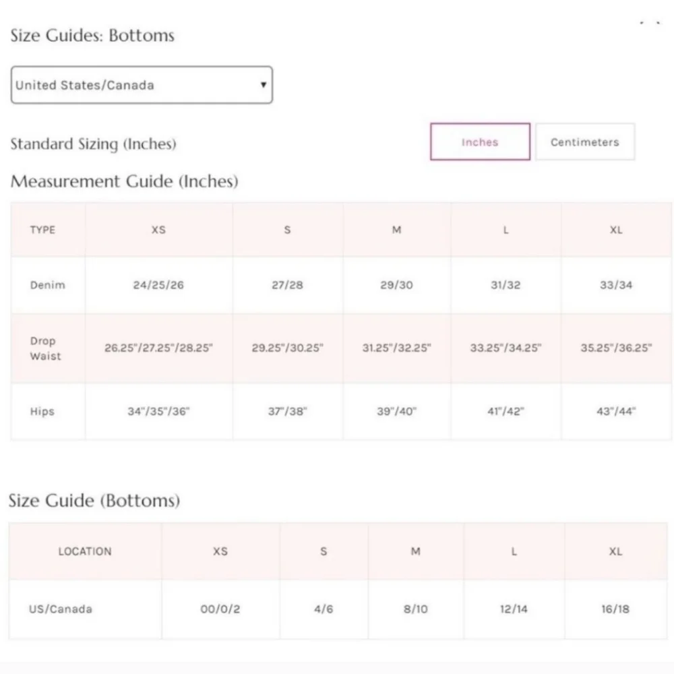Click the Drop Waist row label
This screenshot has width=674, height=674.
tap(45, 348)
